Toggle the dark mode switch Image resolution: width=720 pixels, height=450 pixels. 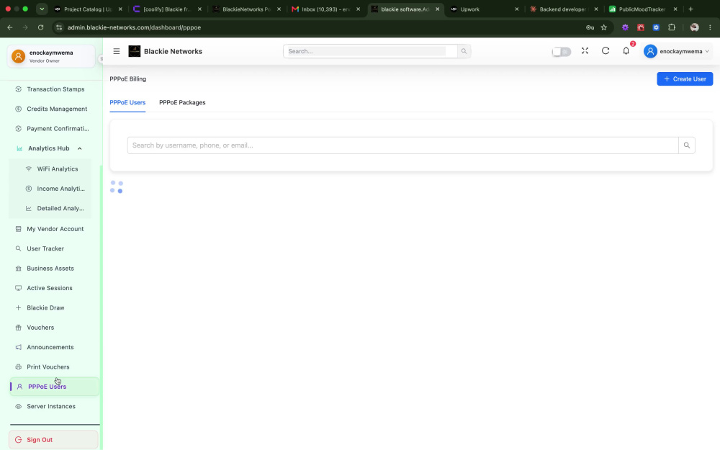point(561,51)
